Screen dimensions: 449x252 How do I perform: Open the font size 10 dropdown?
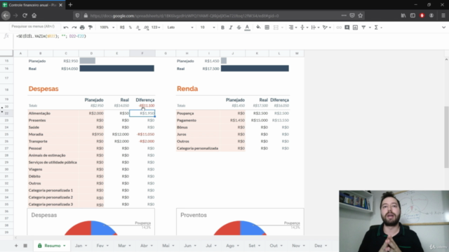[208, 27]
